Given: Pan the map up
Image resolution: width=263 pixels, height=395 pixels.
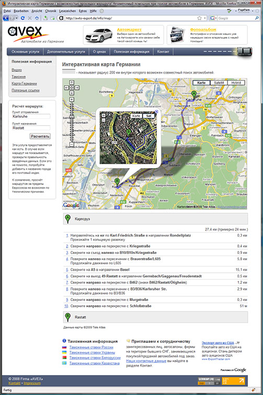Looking at the screenshot, I should coord(72,83).
